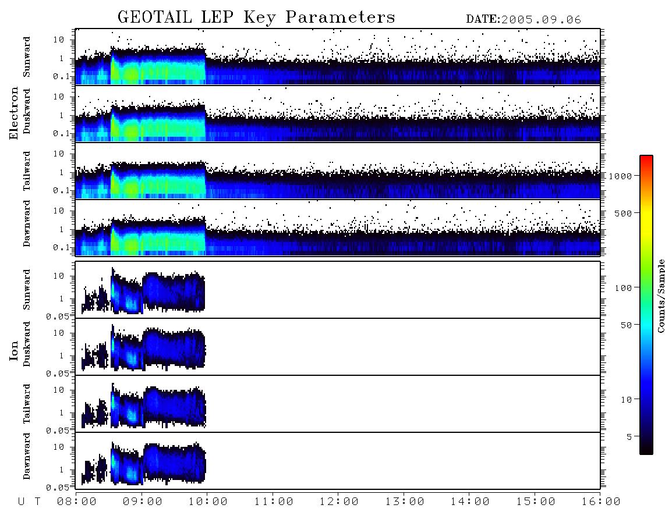
Task: Select the Electron Sunward panel label
Action: point(27,57)
